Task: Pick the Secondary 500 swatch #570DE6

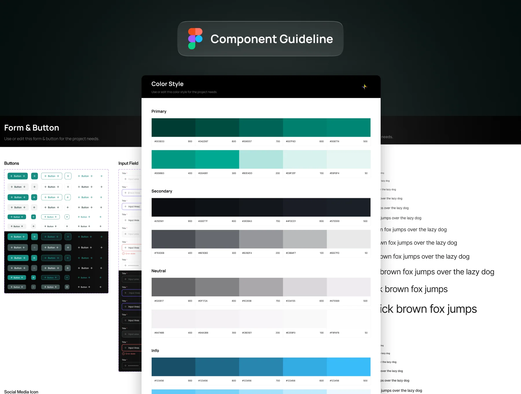Action: [x=348, y=207]
